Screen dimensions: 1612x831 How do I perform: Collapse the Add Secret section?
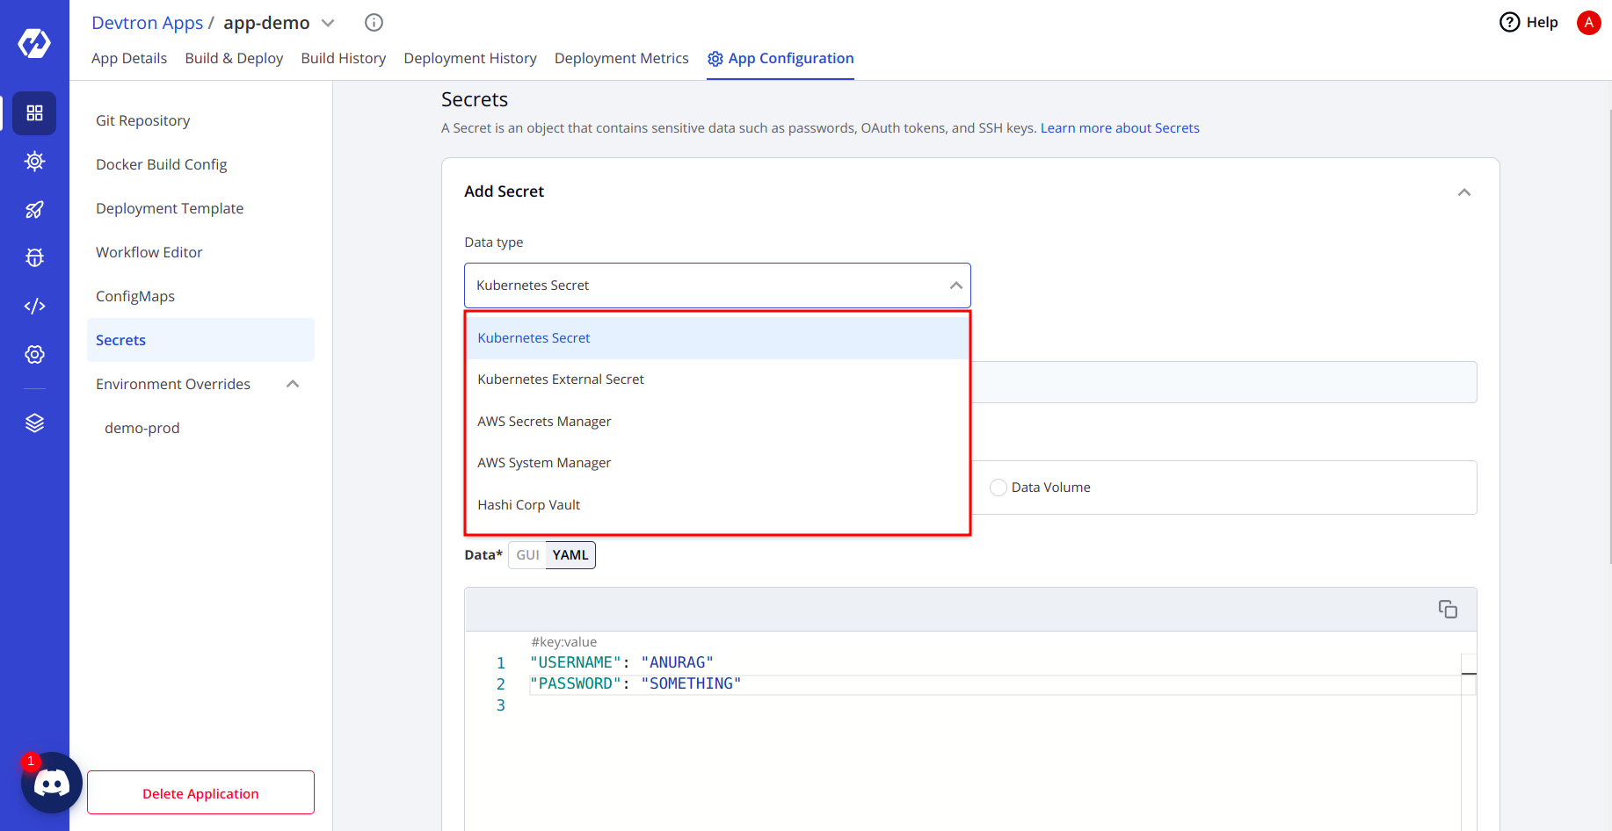pos(1463,192)
